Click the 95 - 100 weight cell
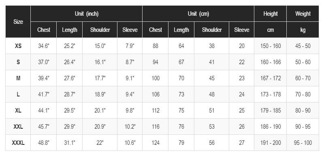The image size is (324, 165). [303, 143]
